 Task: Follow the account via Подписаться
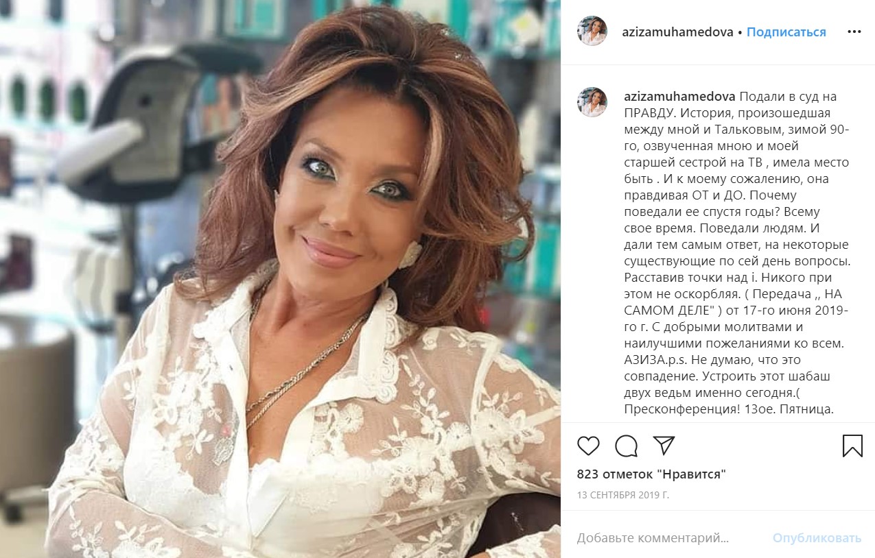[786, 32]
